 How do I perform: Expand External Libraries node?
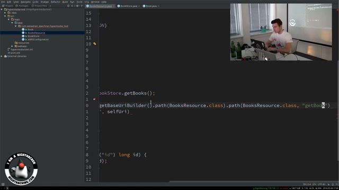(x=2, y=56)
